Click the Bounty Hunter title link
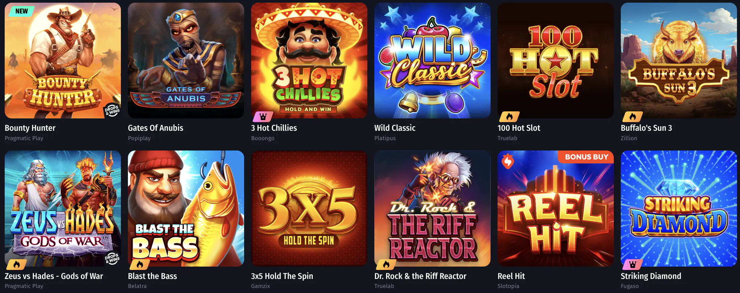740x293 pixels. [30, 128]
